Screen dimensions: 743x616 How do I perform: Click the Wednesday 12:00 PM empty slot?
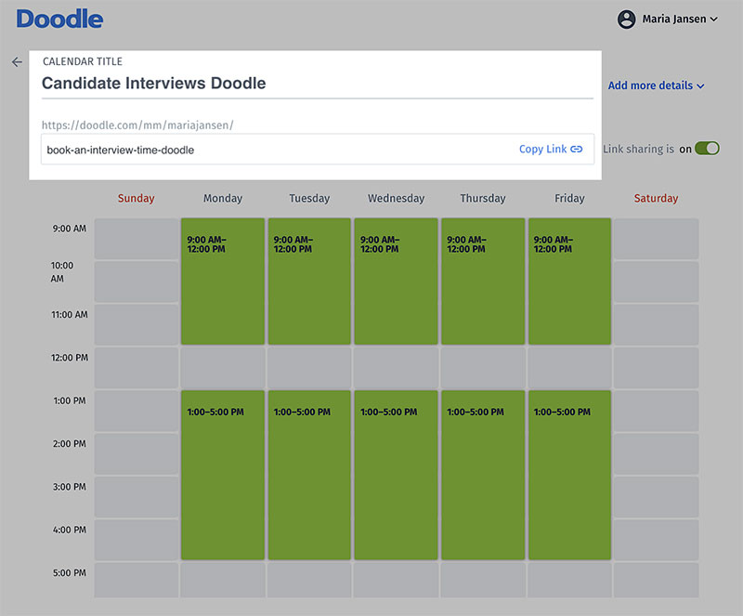pos(397,368)
